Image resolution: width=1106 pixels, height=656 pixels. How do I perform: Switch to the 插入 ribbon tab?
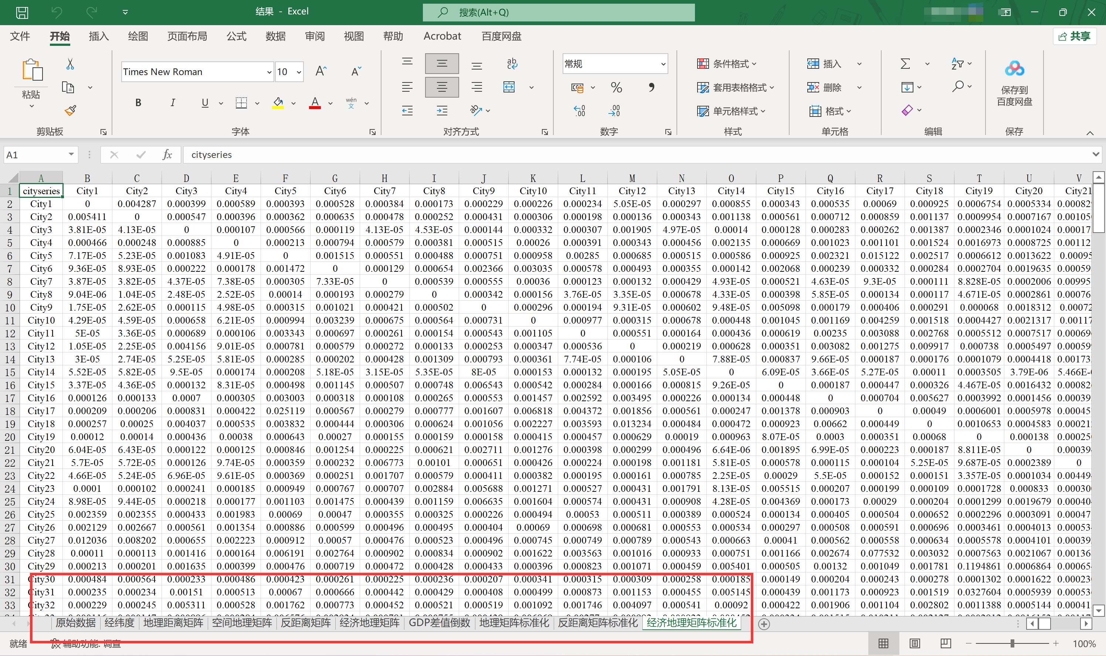[99, 36]
